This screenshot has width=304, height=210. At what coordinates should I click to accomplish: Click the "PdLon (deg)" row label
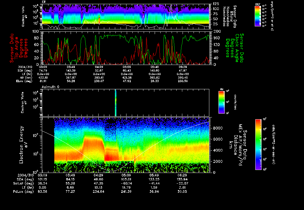pos(23,191)
